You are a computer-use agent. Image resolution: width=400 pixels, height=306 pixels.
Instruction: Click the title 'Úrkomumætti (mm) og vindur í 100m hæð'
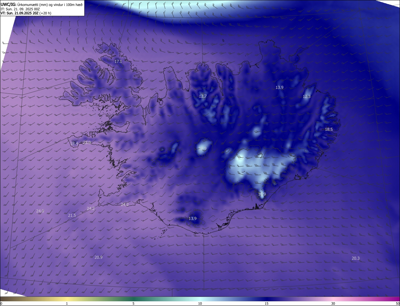coord(50,4)
